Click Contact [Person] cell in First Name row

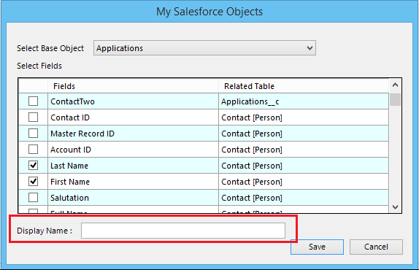tap(304, 181)
